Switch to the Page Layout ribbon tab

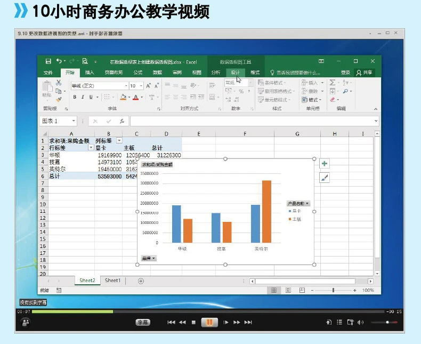114,73
